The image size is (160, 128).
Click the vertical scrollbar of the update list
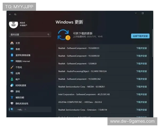click(153, 43)
